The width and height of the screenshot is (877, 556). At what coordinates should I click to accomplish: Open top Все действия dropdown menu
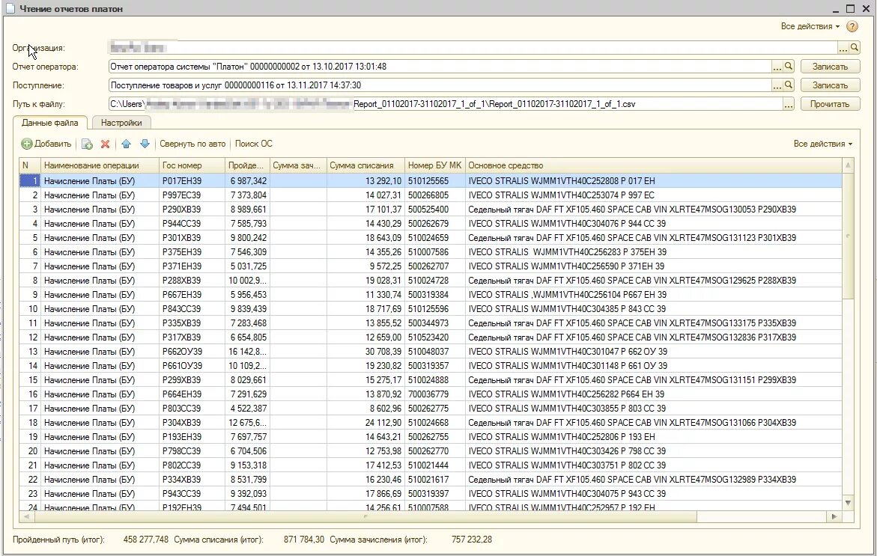point(810,26)
